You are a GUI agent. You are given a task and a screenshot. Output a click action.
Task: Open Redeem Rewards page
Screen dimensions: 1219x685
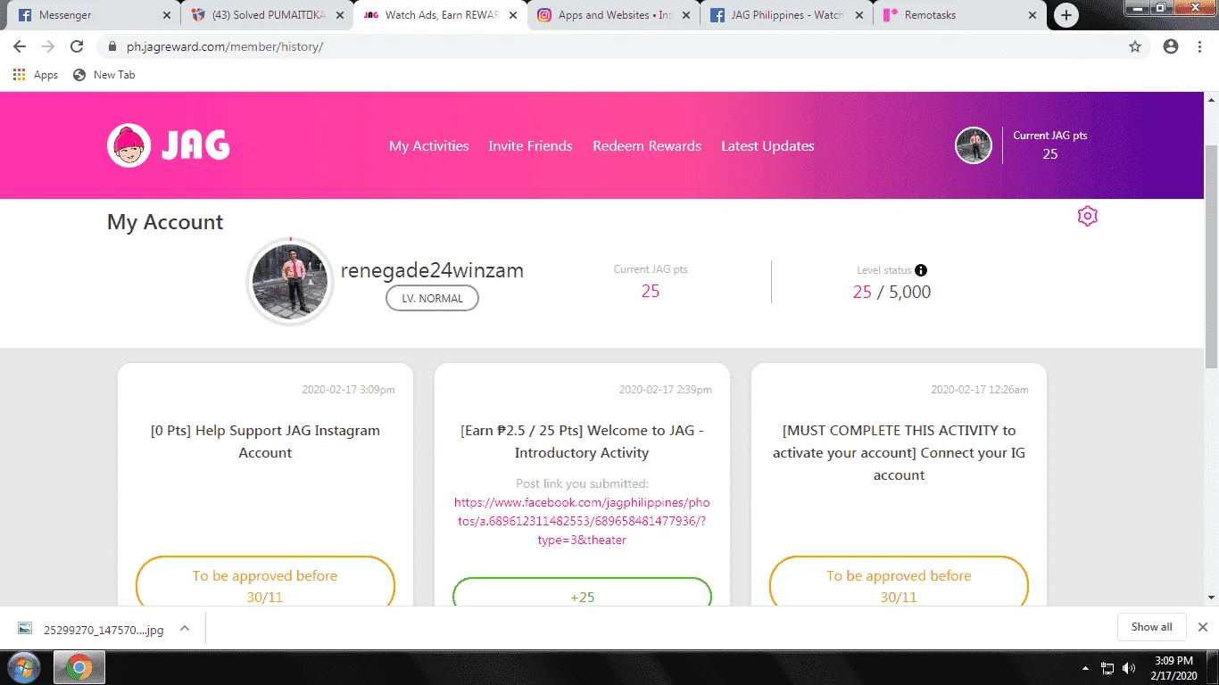tap(647, 146)
